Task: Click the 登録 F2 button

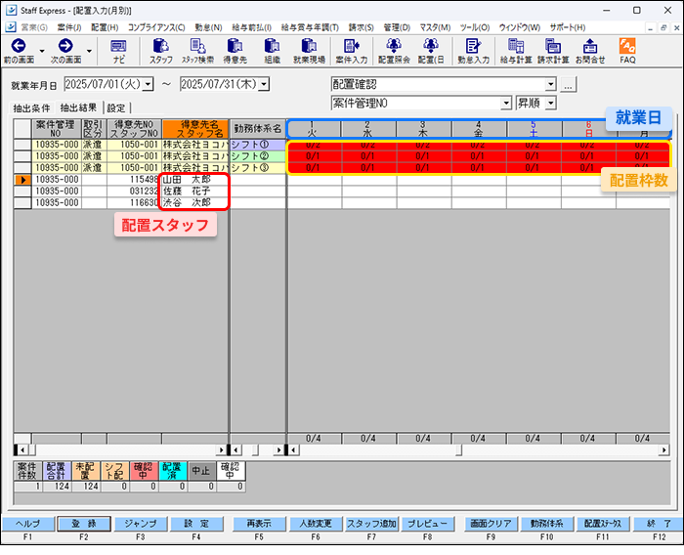Action: (x=84, y=524)
